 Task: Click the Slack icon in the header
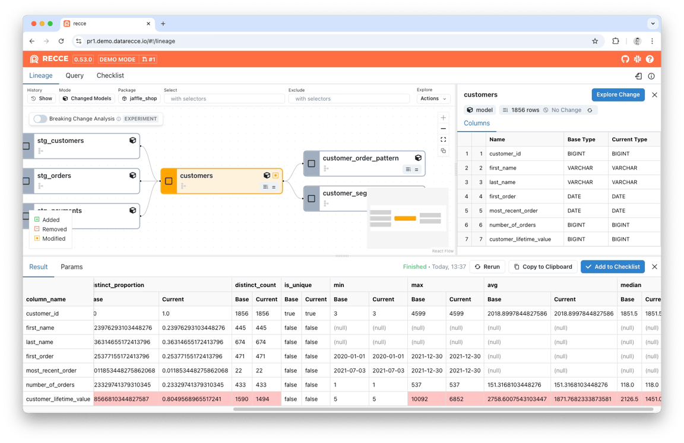tap(637, 59)
